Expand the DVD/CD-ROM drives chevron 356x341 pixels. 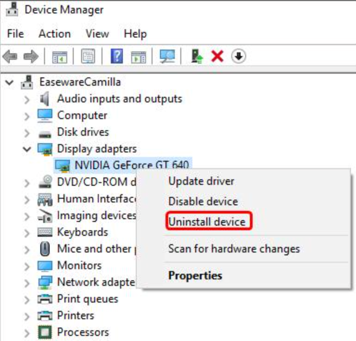[27, 183]
